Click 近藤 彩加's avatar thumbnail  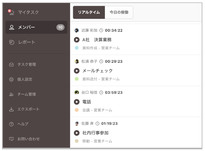click(77, 30)
